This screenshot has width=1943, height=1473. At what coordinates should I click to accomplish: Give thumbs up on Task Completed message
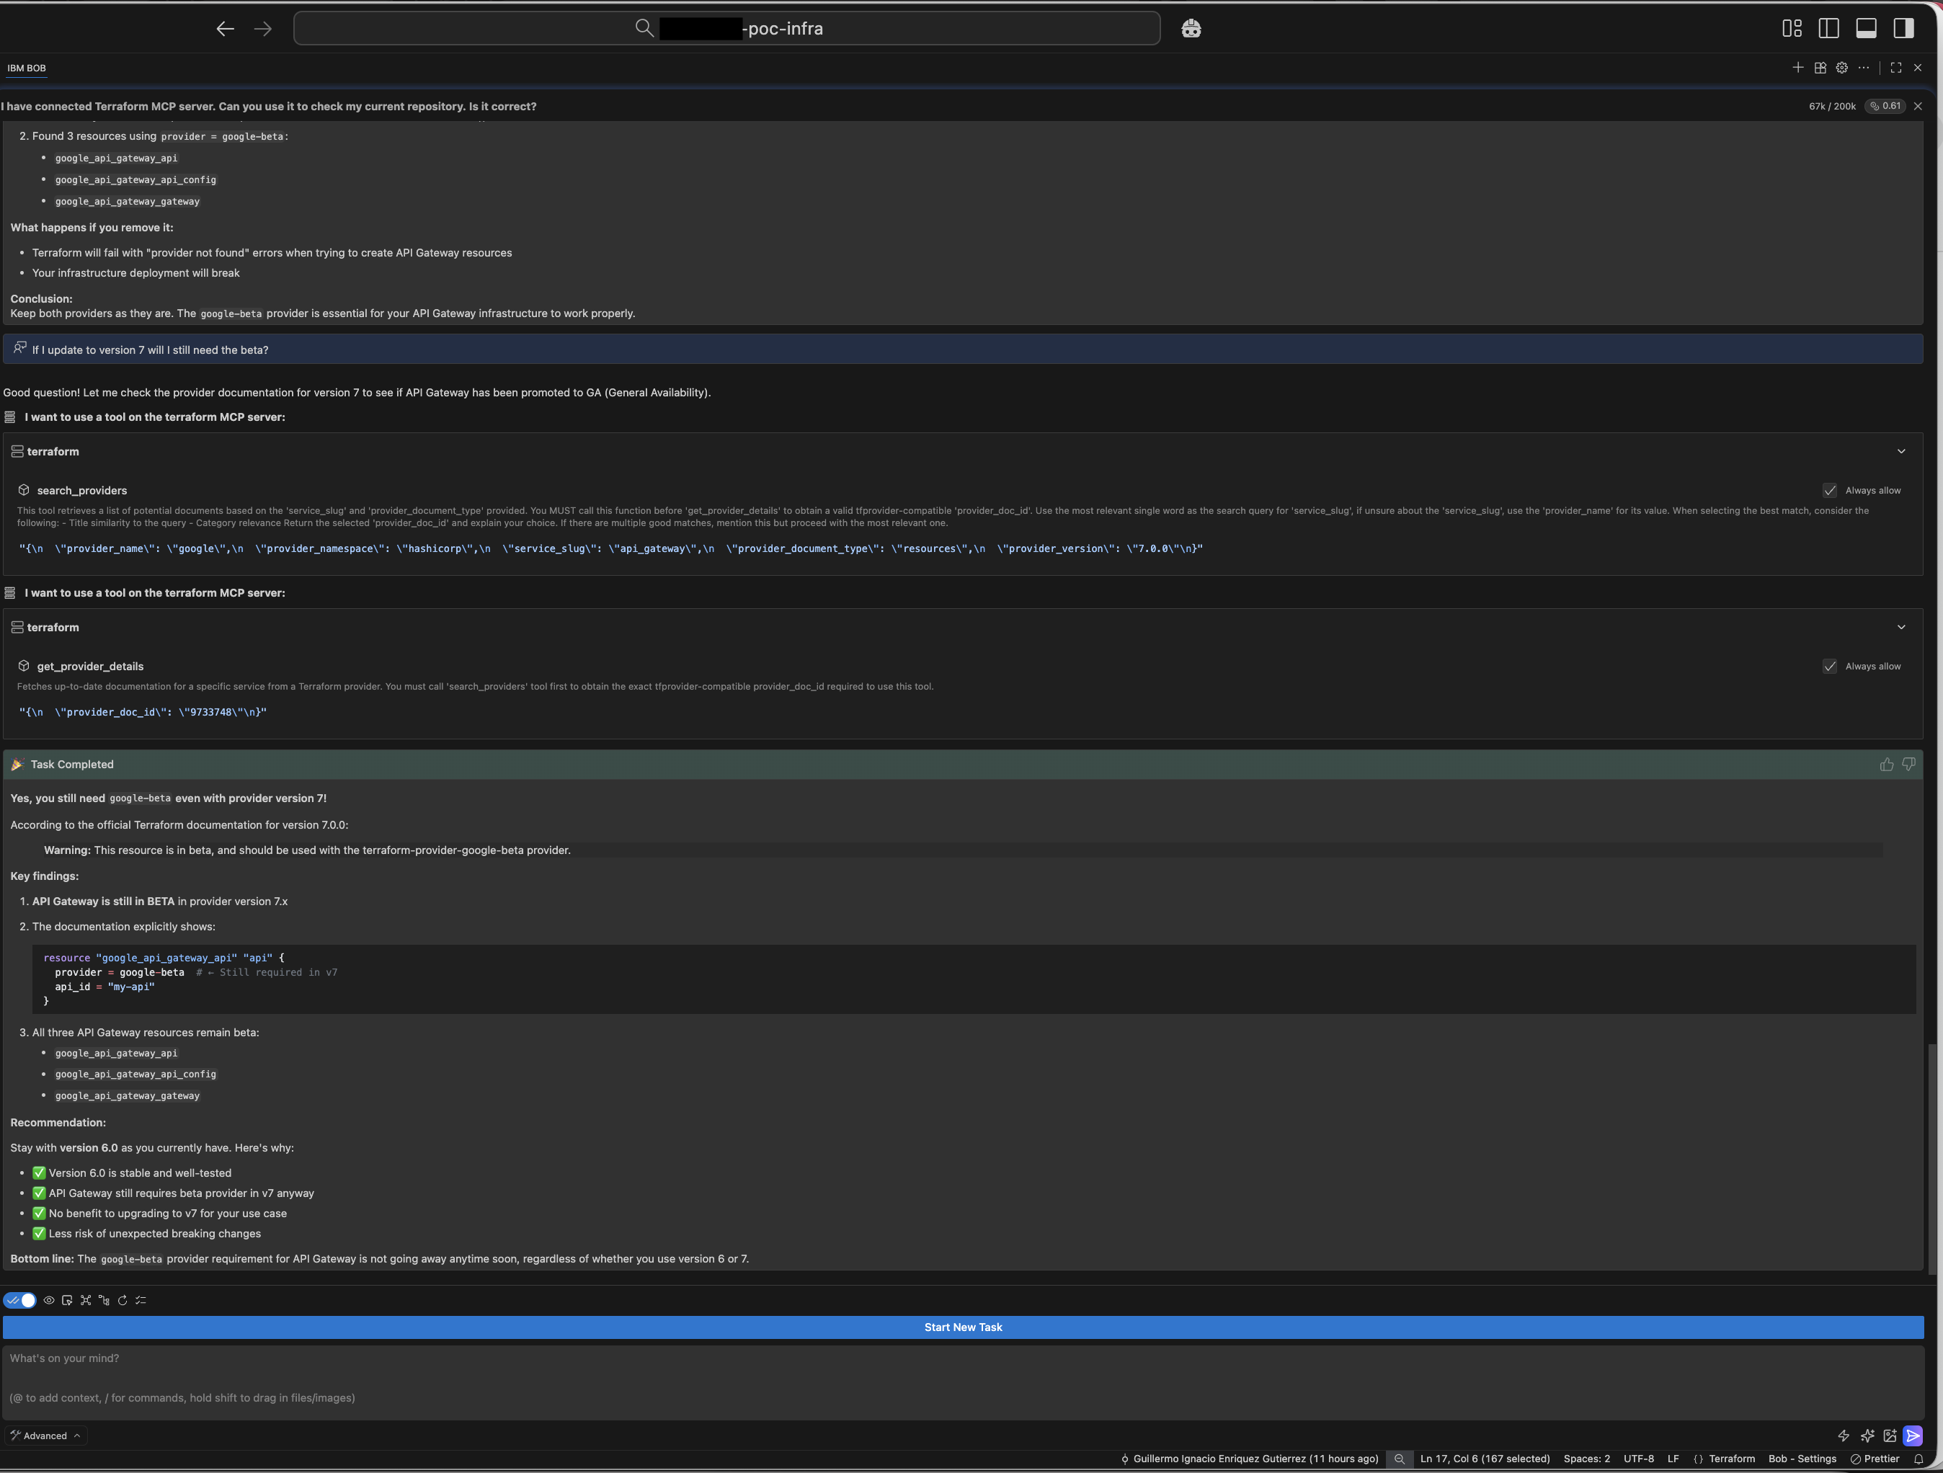(1887, 763)
